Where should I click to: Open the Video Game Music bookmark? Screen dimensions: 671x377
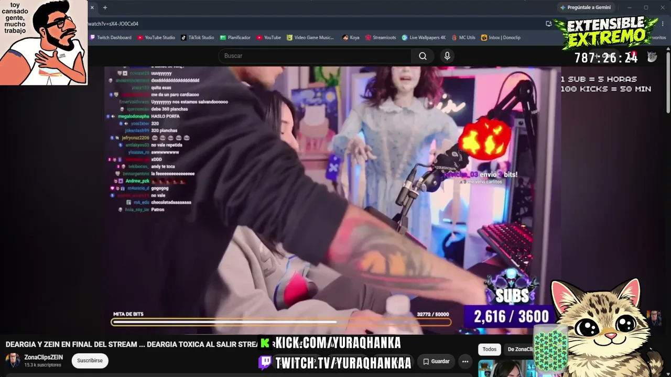pos(310,38)
